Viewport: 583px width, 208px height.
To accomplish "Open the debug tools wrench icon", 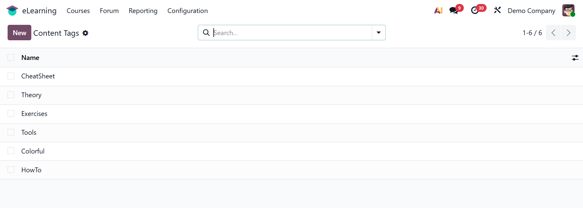I will tap(497, 11).
